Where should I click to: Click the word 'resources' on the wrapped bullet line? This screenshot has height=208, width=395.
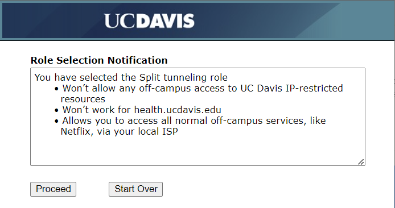[x=83, y=99]
